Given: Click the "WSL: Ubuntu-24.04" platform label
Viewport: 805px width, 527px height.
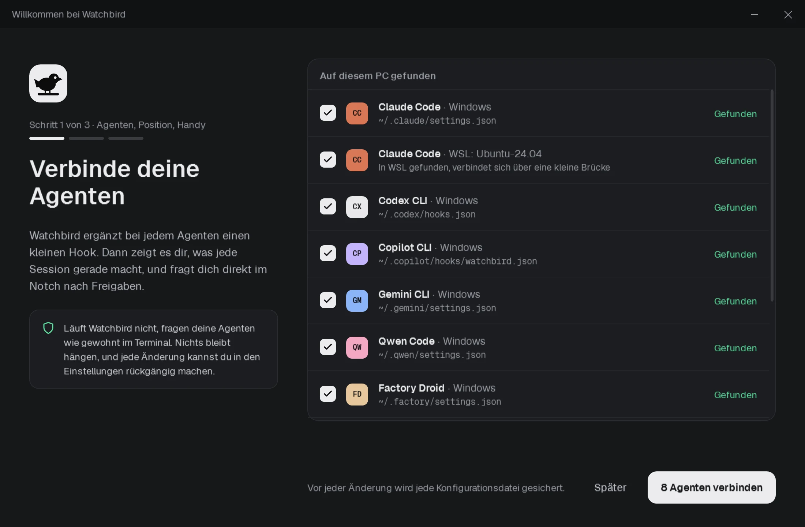Looking at the screenshot, I should pyautogui.click(x=495, y=154).
